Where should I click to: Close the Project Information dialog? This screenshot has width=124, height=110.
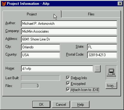[120, 4]
